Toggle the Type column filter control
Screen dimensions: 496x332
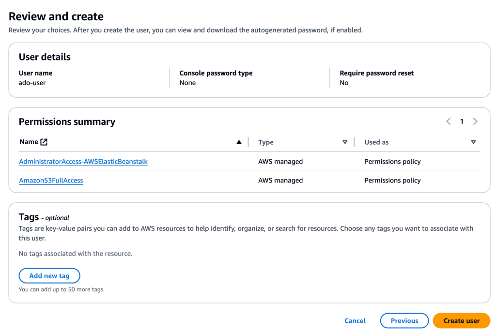345,142
